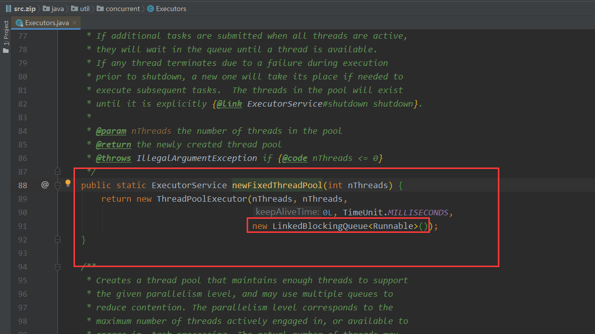The width and height of the screenshot is (595, 334).
Task: Switch to the Executors.java tab
Action: coord(47,23)
